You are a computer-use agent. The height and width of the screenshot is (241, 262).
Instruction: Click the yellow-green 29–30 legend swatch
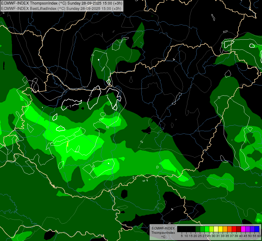pos(211,229)
